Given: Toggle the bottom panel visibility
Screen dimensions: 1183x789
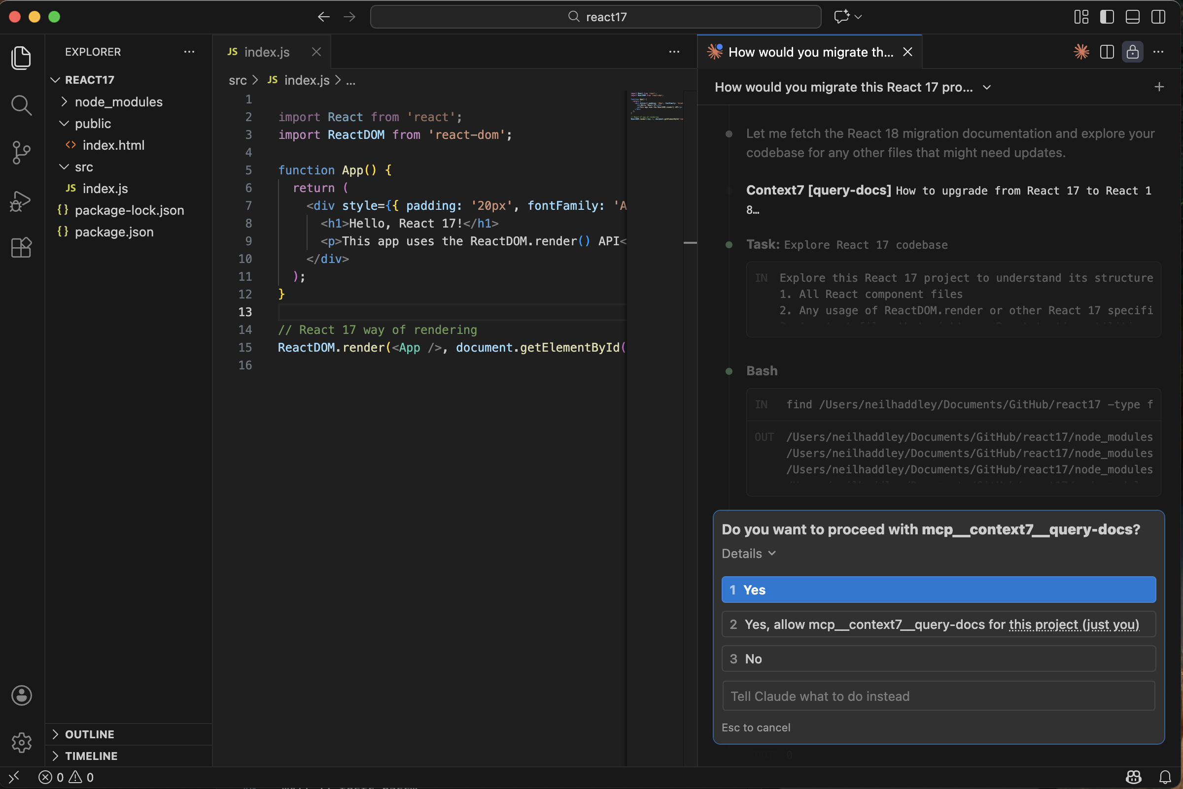Looking at the screenshot, I should click(1132, 17).
